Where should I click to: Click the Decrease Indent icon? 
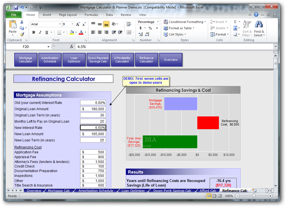click(x=114, y=32)
